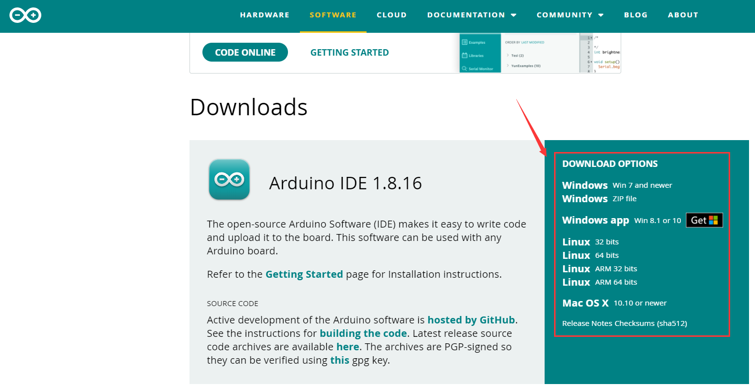Expand the Documentation dropdown menu
Image resolution: width=755 pixels, height=392 pixels.
tap(472, 15)
